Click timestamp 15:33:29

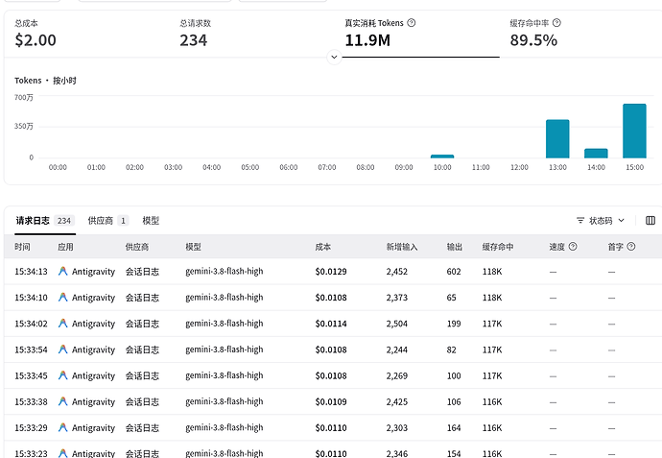[x=31, y=427]
